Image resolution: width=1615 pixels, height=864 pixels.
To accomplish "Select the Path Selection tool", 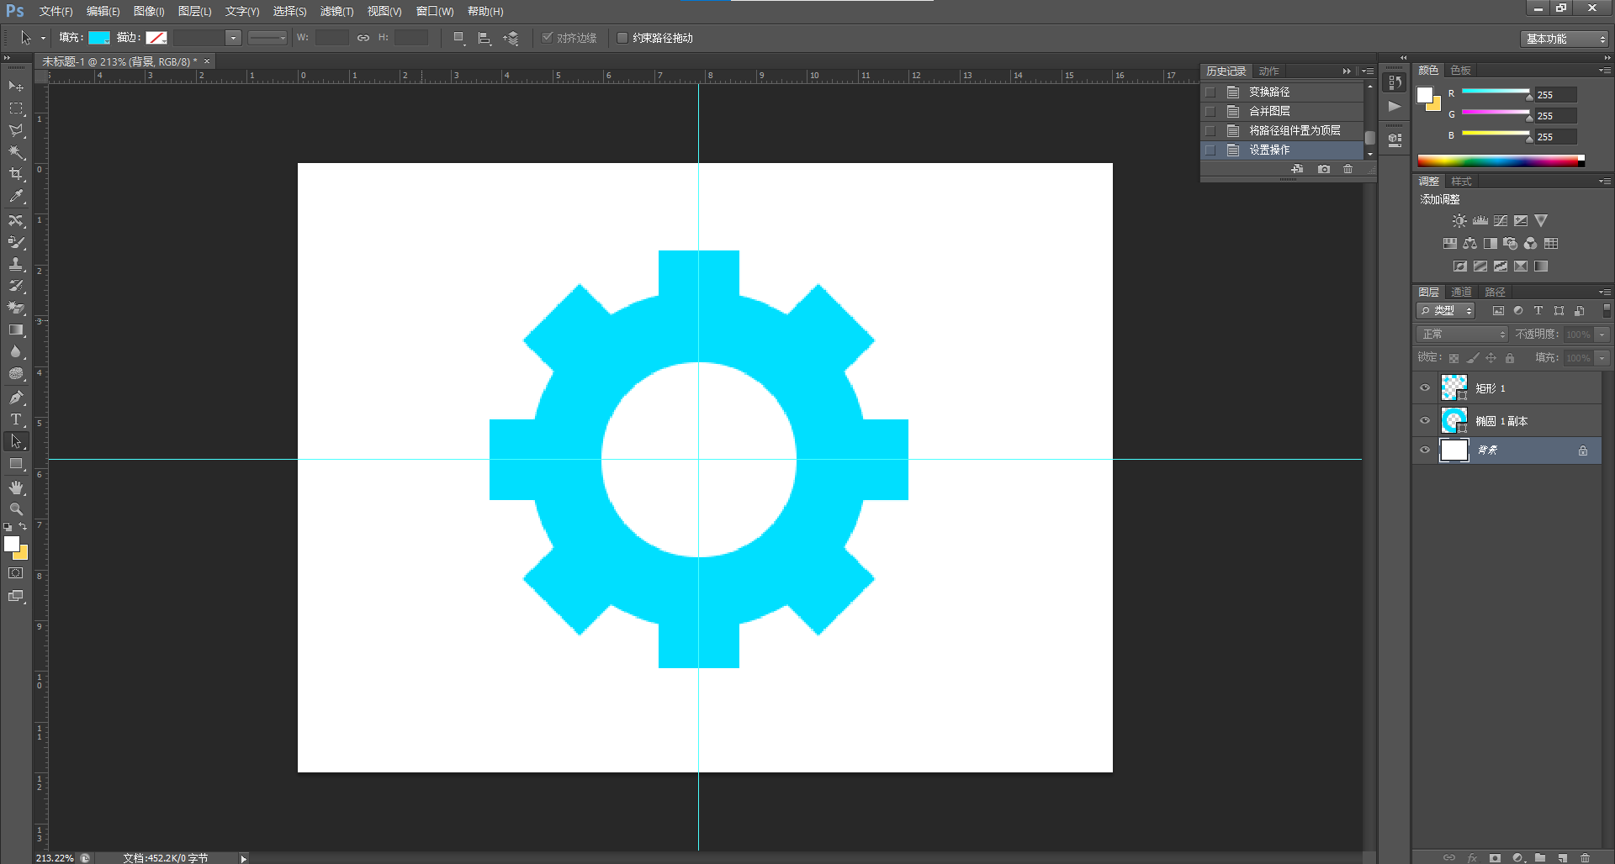I will pos(16,441).
